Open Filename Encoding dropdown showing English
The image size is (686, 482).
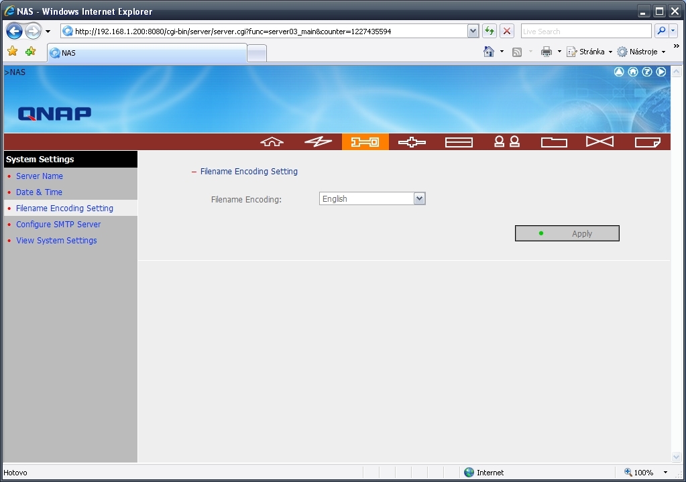coord(372,198)
